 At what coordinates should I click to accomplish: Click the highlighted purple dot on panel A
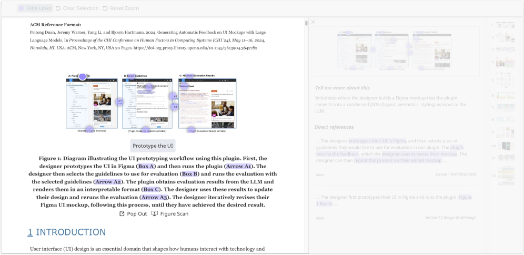82,77
